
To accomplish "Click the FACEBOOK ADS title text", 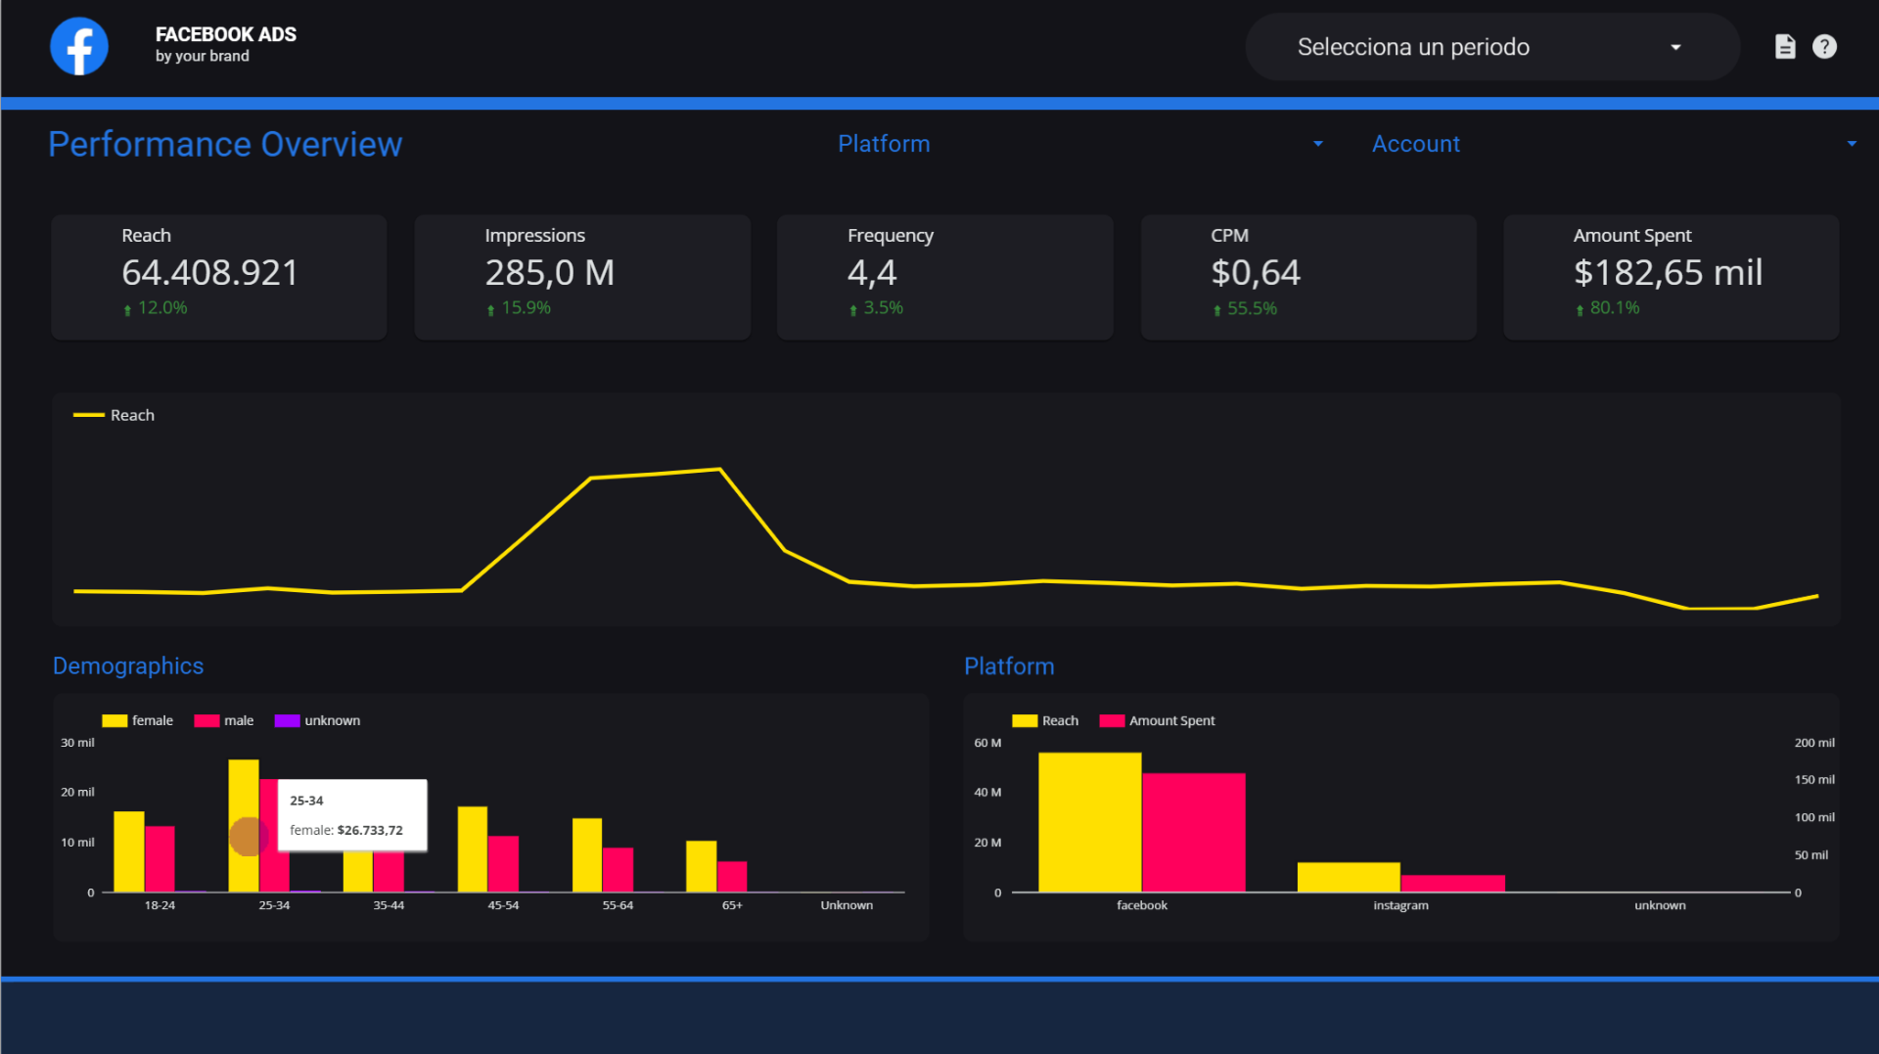I will pyautogui.click(x=226, y=34).
